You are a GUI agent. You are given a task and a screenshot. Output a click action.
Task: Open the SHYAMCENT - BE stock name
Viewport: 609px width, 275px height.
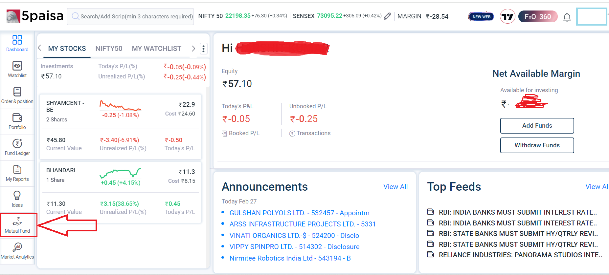[x=65, y=106]
